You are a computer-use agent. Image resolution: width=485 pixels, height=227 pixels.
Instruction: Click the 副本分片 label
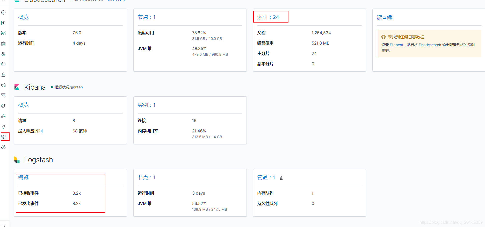click(265, 64)
